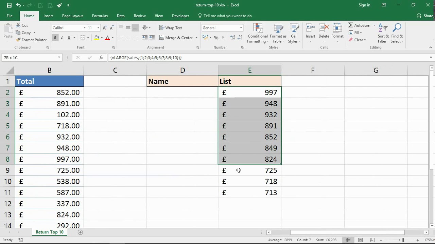Screen dimensions: 435x244
Task: Click the zoom slider in status bar
Action: point(403,240)
